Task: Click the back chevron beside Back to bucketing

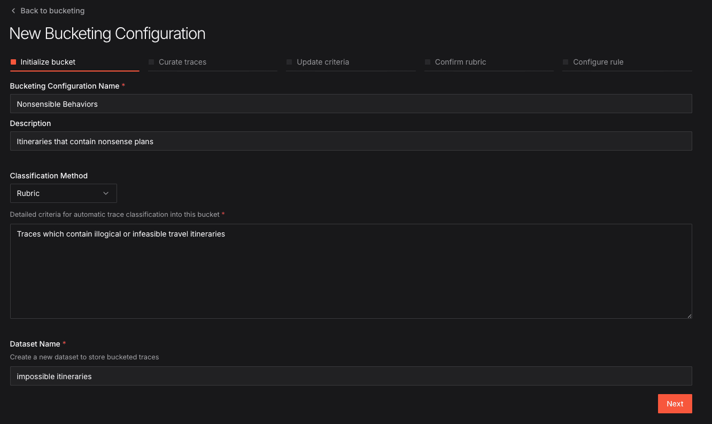Action: click(13, 11)
